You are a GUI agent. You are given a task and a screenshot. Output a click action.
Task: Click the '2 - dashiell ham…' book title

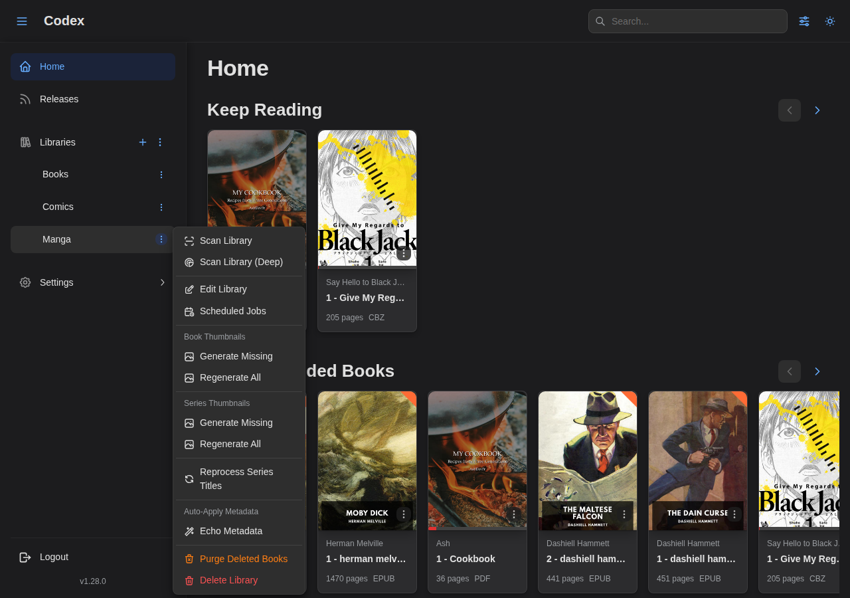[586, 559]
